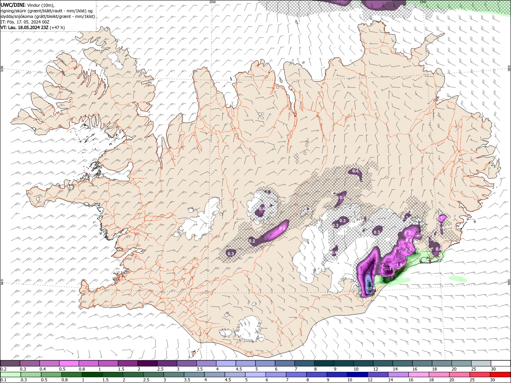The height and width of the screenshot is (383, 511).
Task: Select the 20 pink swatch in lower row
Action: (x=459, y=375)
